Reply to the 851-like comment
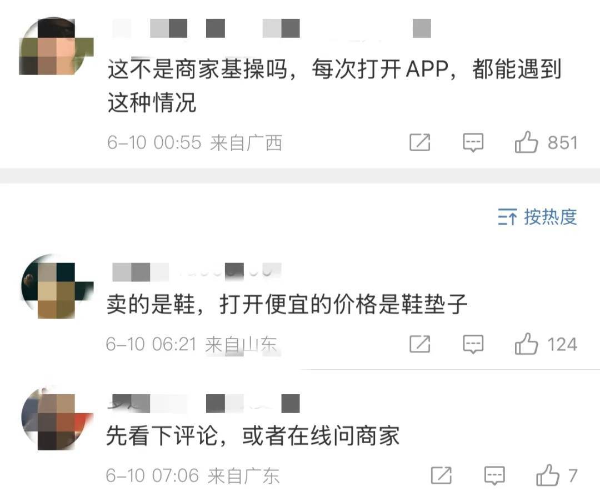Viewport: 600px width, 491px height. [x=473, y=142]
